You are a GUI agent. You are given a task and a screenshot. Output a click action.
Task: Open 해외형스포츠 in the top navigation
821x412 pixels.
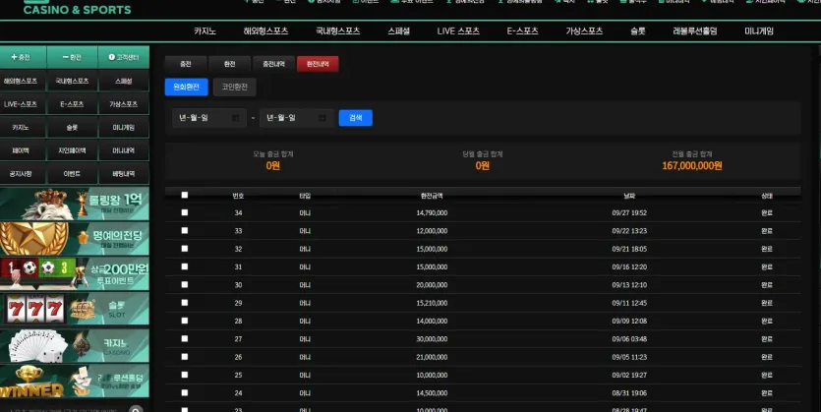point(266,30)
